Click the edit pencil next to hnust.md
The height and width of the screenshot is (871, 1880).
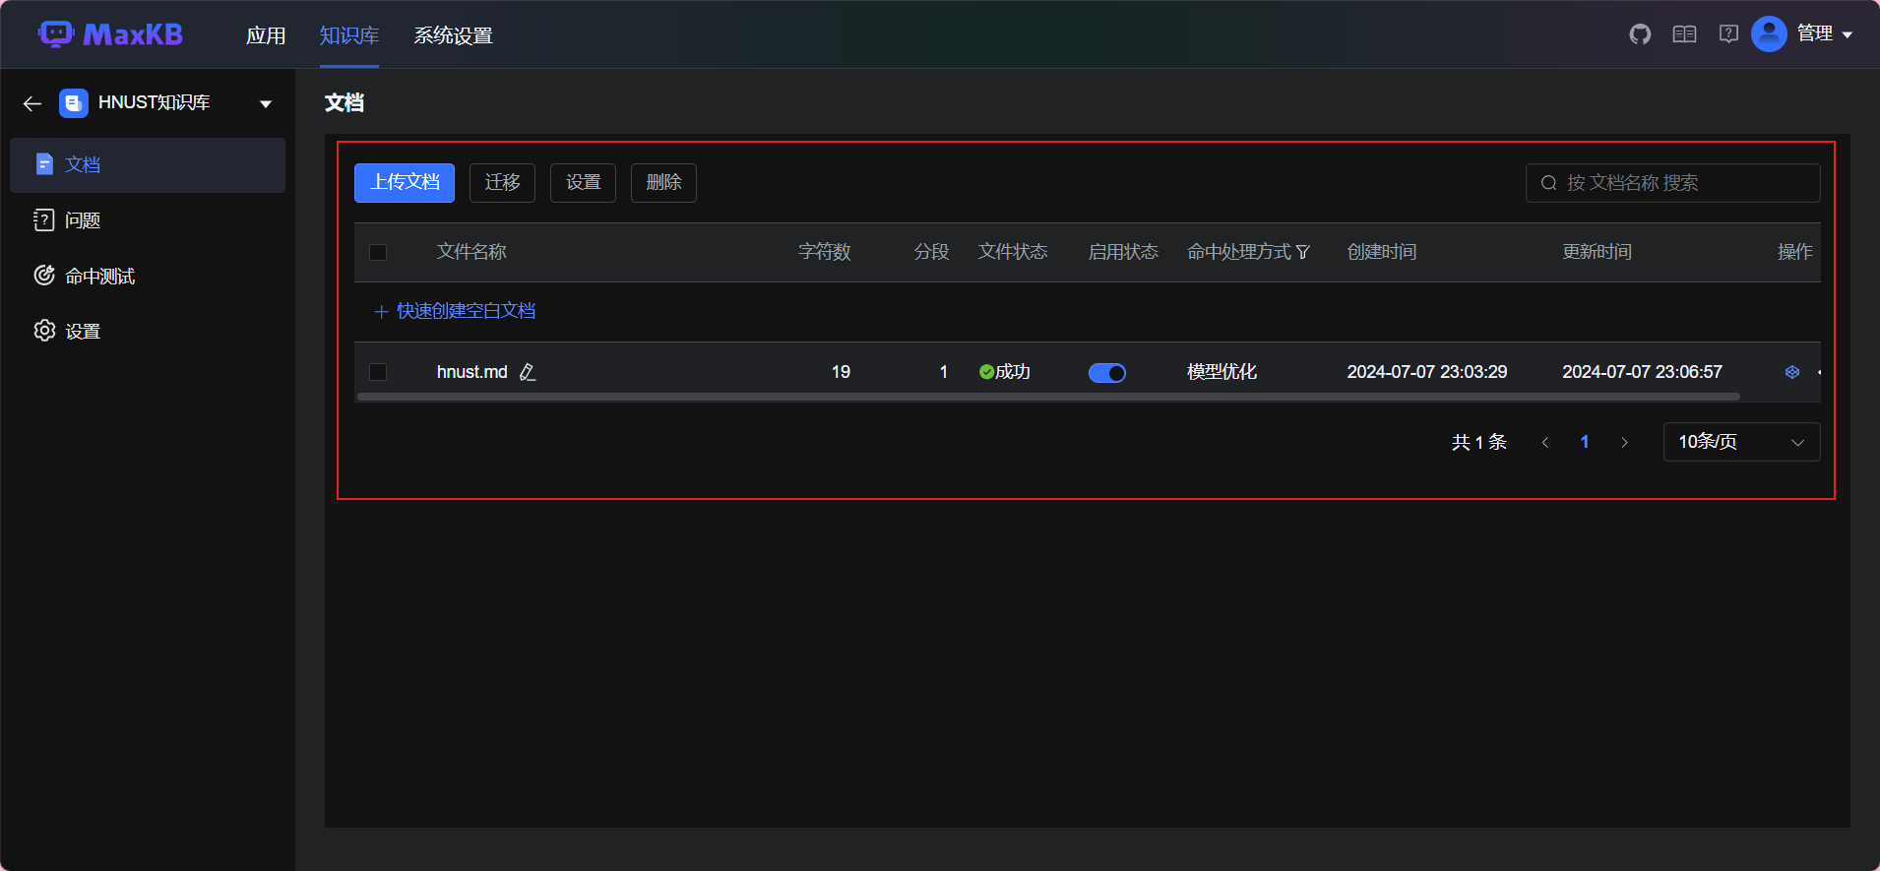coord(528,372)
